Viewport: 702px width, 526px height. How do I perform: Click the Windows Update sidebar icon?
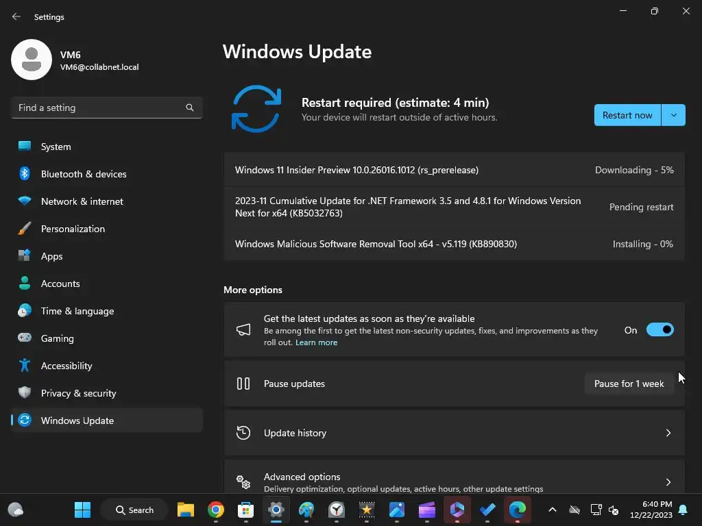[x=25, y=420]
